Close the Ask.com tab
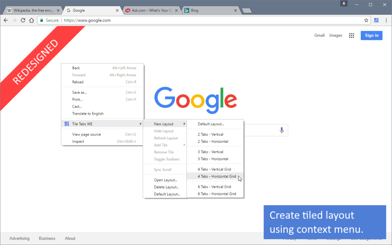 [x=177, y=10]
